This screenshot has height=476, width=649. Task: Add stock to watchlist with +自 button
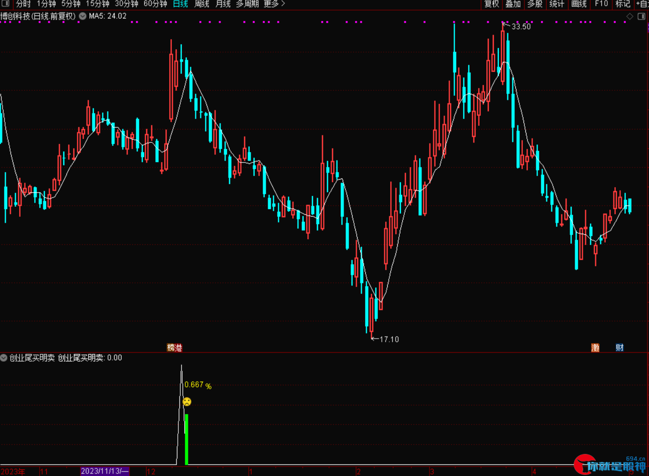(x=642, y=4)
